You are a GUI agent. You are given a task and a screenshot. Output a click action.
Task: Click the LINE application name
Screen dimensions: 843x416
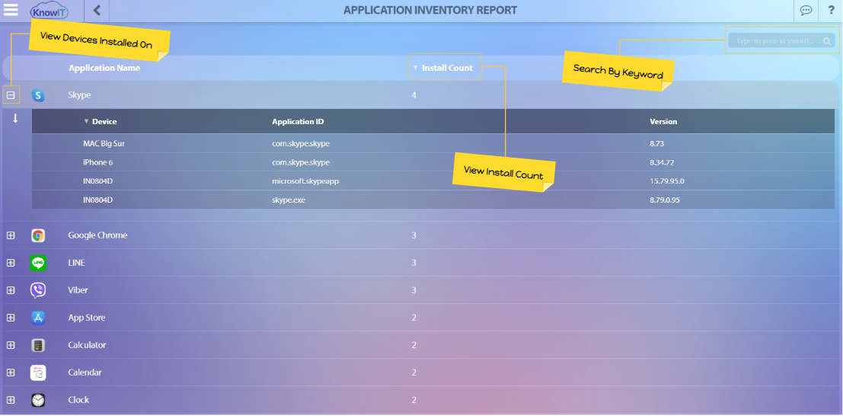point(76,263)
